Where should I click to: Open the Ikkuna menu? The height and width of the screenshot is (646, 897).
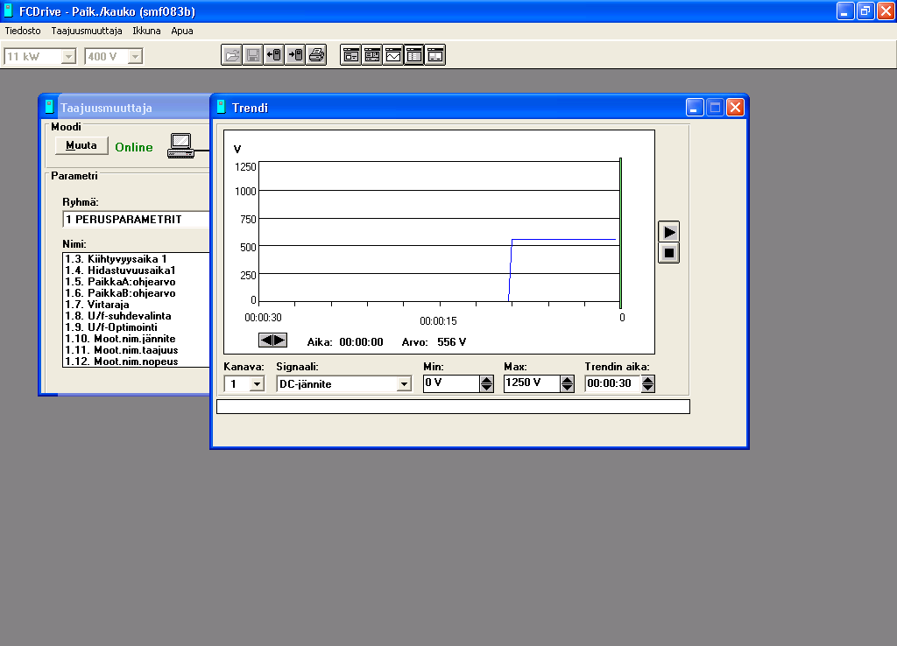(146, 31)
